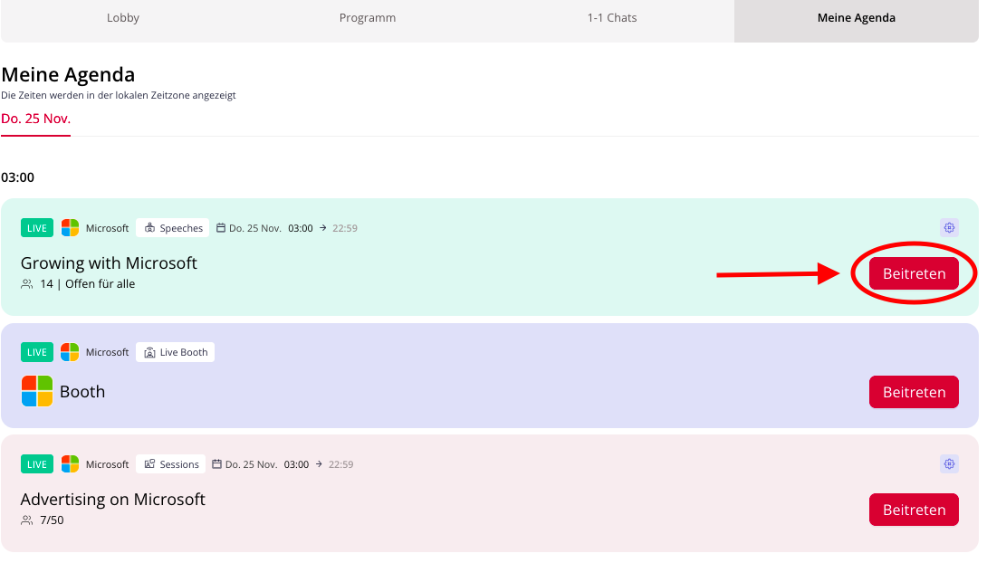The image size is (1006, 582).
Task: Click the Speeches tag
Action: pos(173,228)
